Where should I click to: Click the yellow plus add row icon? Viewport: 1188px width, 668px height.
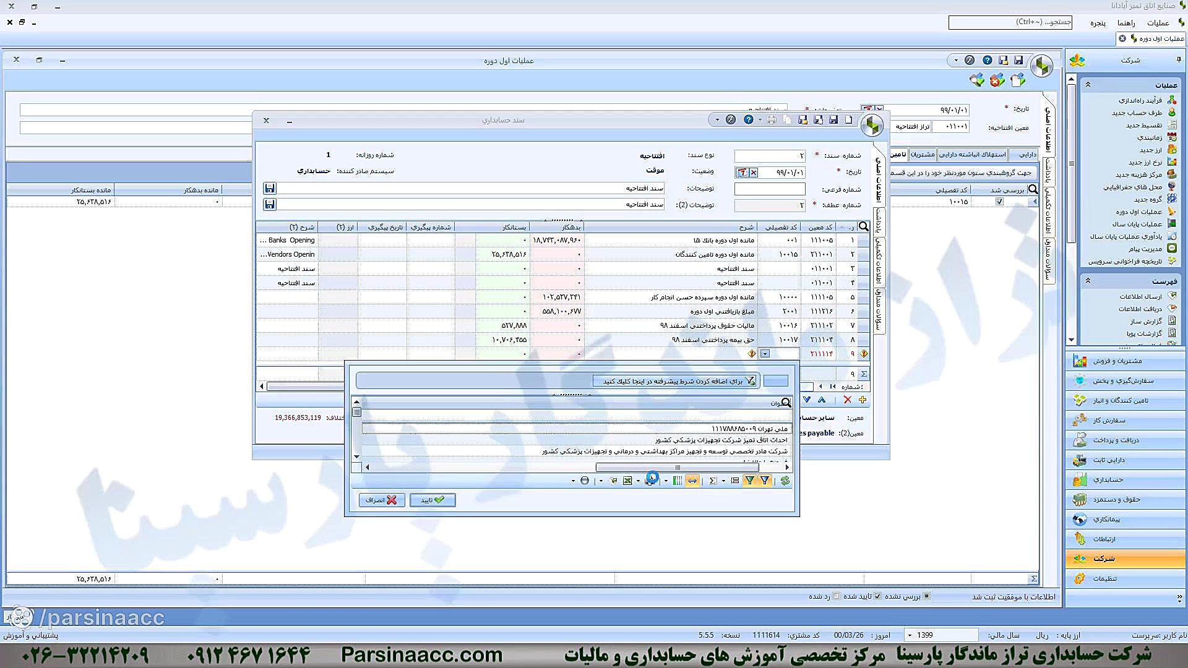click(x=863, y=400)
